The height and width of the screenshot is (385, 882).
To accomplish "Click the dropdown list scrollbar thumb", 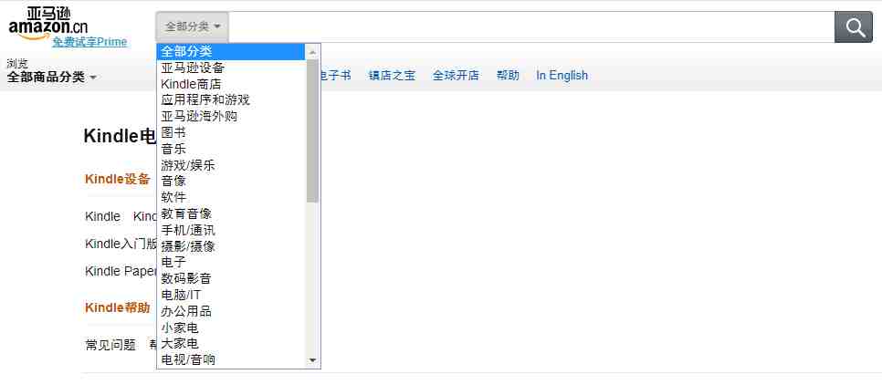I will click(313, 130).
